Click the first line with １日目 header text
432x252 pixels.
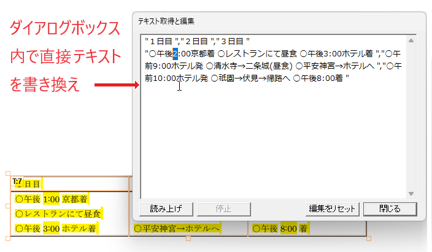point(197,42)
